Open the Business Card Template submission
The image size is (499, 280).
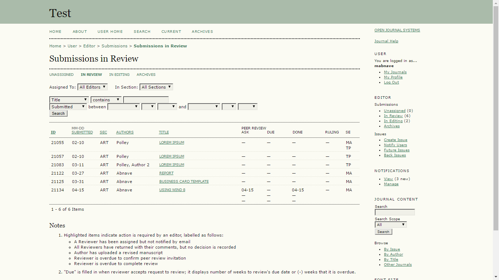click(x=184, y=182)
